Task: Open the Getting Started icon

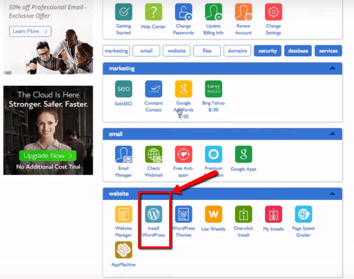Action: tap(124, 12)
